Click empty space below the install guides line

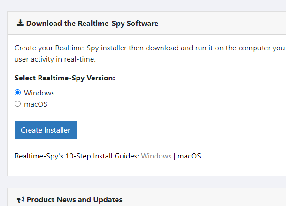[146, 169]
